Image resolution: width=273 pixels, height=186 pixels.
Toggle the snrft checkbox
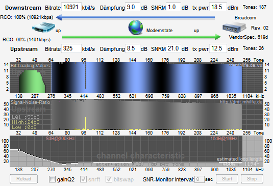(x=83, y=179)
